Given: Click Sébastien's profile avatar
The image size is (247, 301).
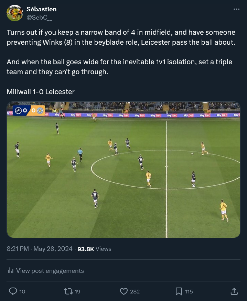Looking at the screenshot, I should click(14, 13).
